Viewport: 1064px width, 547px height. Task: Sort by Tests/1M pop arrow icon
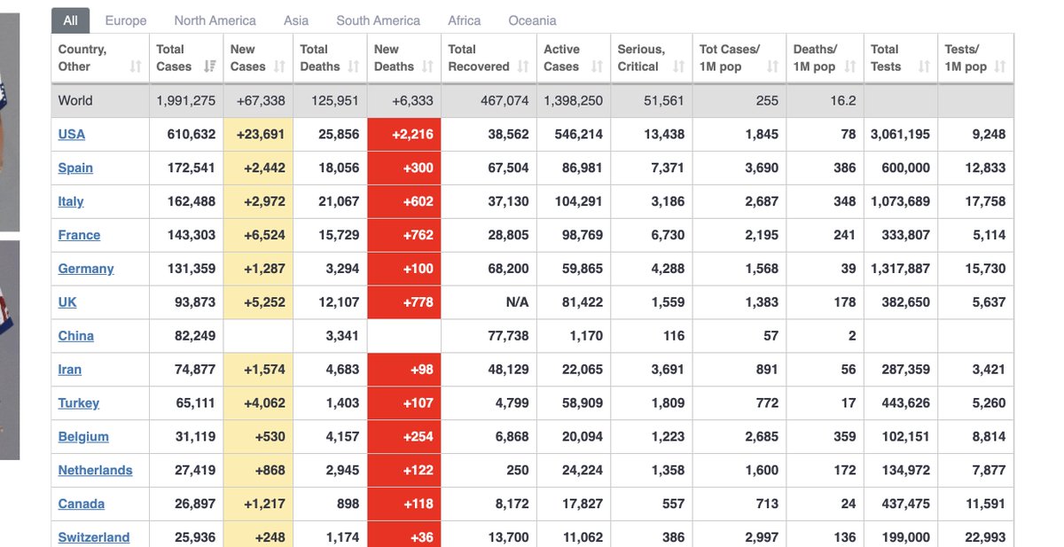[x=1000, y=66]
